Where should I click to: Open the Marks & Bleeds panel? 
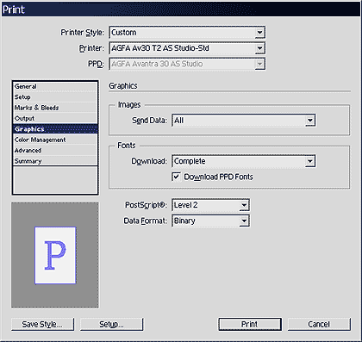point(55,108)
